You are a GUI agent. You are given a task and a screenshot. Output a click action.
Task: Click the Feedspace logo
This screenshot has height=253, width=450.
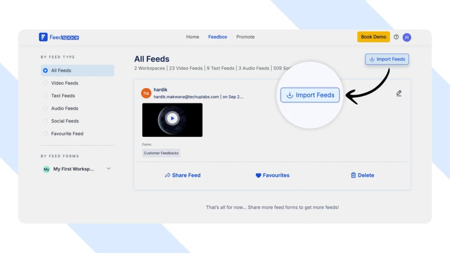(59, 37)
